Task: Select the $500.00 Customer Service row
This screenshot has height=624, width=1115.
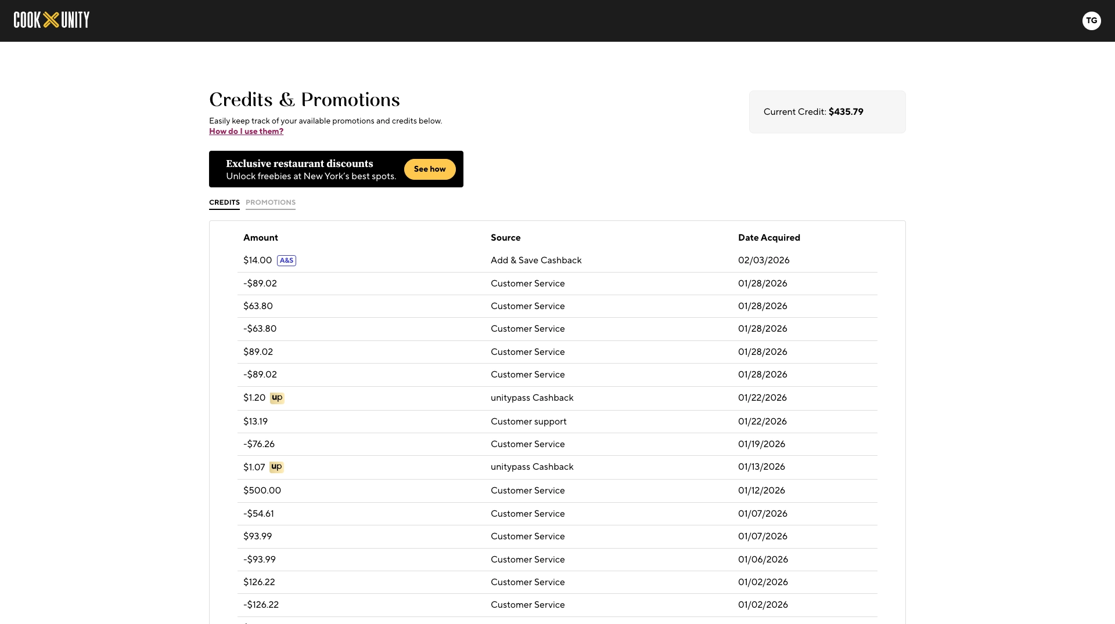Action: point(557,491)
